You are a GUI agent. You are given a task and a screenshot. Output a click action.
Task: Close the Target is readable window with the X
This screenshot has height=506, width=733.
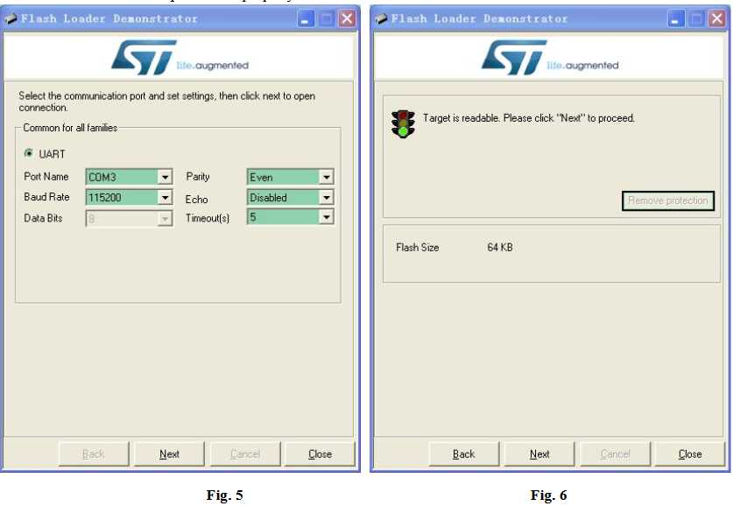[x=717, y=18]
